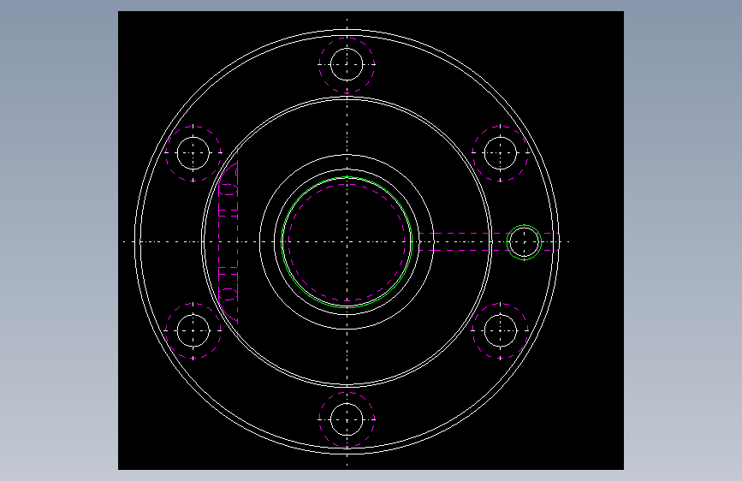The image size is (742, 481).
Task: Select the lower-left bolt hole circle
Action: [193, 330]
